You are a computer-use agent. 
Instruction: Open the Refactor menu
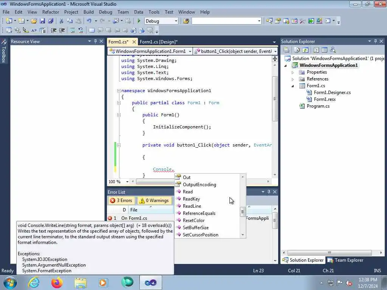pyautogui.click(x=51, y=12)
